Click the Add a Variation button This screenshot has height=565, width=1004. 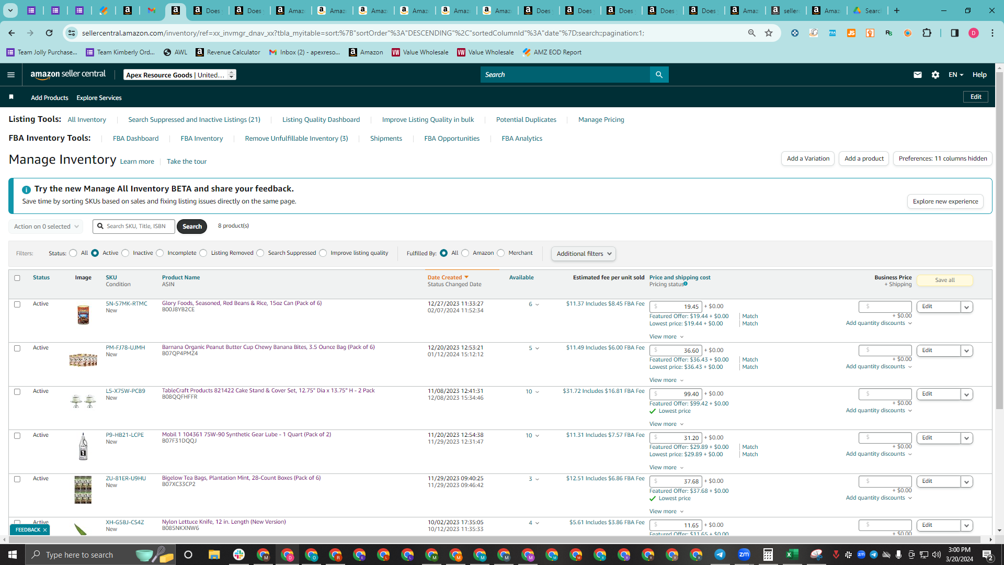(808, 159)
